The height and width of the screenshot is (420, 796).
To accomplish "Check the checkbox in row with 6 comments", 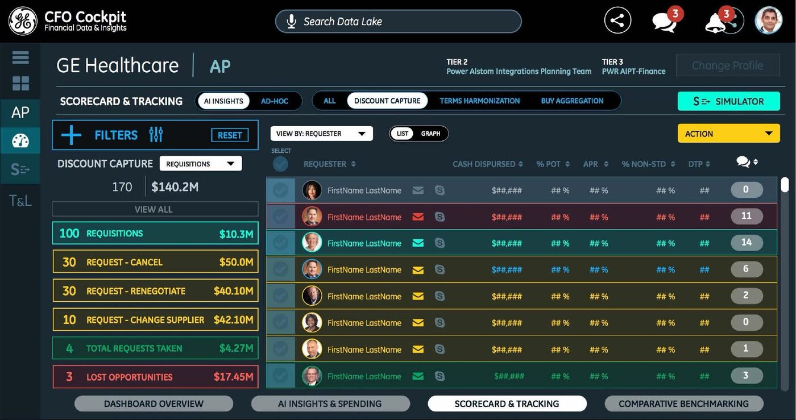I will [x=280, y=269].
